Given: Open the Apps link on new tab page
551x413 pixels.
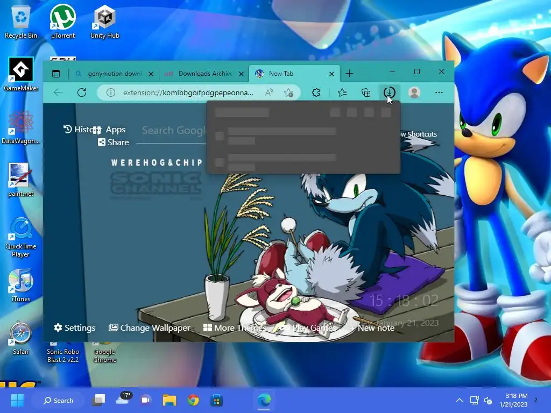Looking at the screenshot, I should pos(109,130).
